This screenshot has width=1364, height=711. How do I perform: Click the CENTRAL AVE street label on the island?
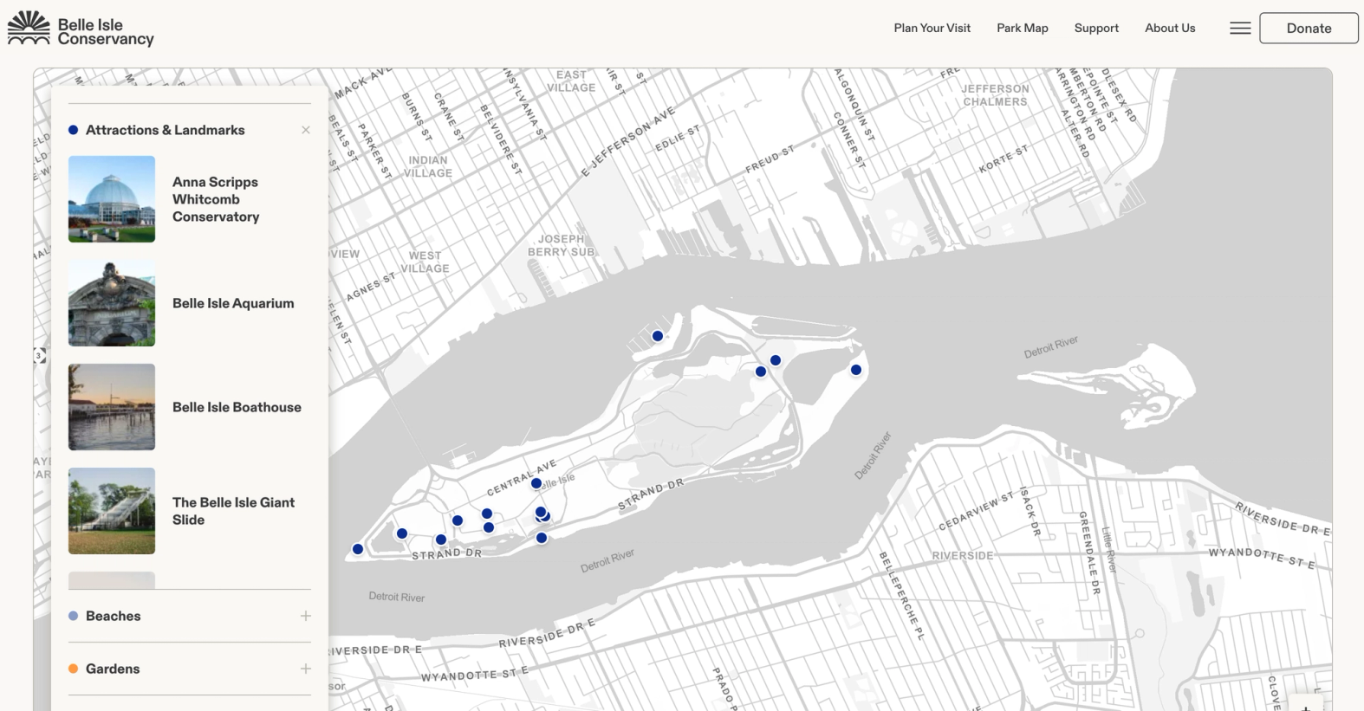pos(522,477)
